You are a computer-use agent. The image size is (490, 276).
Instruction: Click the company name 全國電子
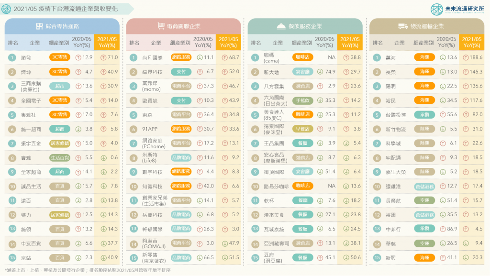pos(31,100)
